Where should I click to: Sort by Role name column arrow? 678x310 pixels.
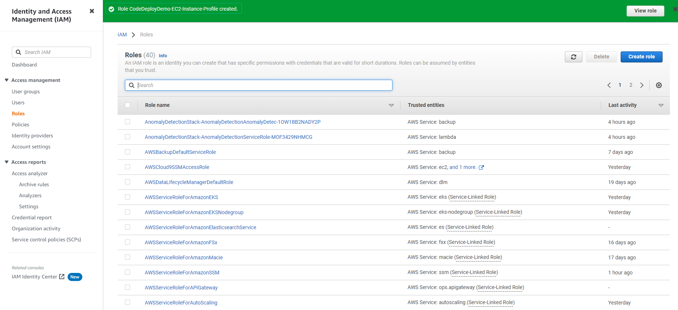(x=391, y=105)
